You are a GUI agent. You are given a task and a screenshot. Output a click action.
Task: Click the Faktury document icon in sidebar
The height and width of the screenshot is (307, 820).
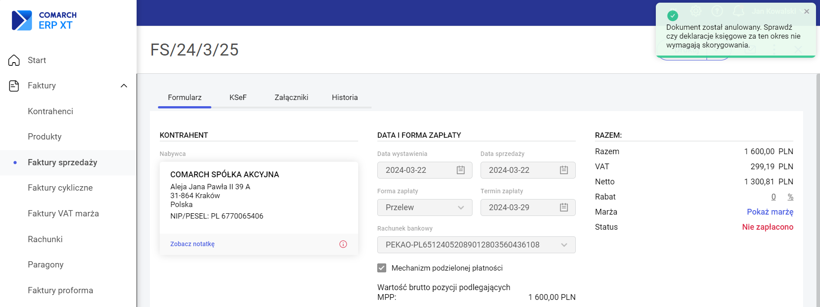(x=14, y=86)
